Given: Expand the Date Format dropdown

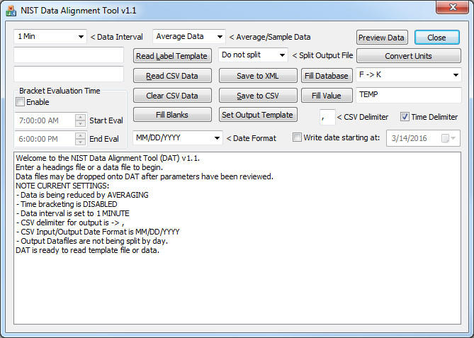Looking at the screenshot, I should click(177, 137).
